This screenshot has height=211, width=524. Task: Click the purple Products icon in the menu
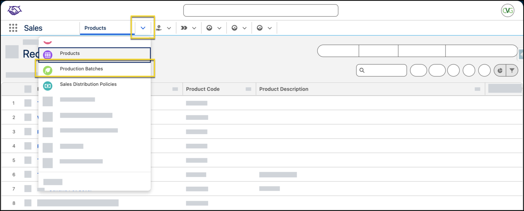pos(48,55)
